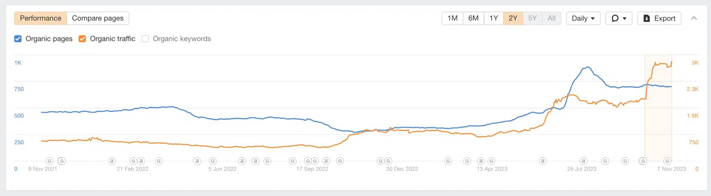Open the Daily granularity dropdown
Image resolution: width=711 pixels, height=196 pixels.
pos(583,18)
